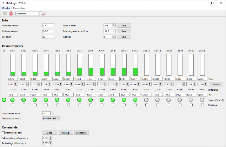Image resolution: width=226 pixels, height=147 pixels.
Task: Click the Yellow voltage difference spinner arrows
Action: click(50, 138)
